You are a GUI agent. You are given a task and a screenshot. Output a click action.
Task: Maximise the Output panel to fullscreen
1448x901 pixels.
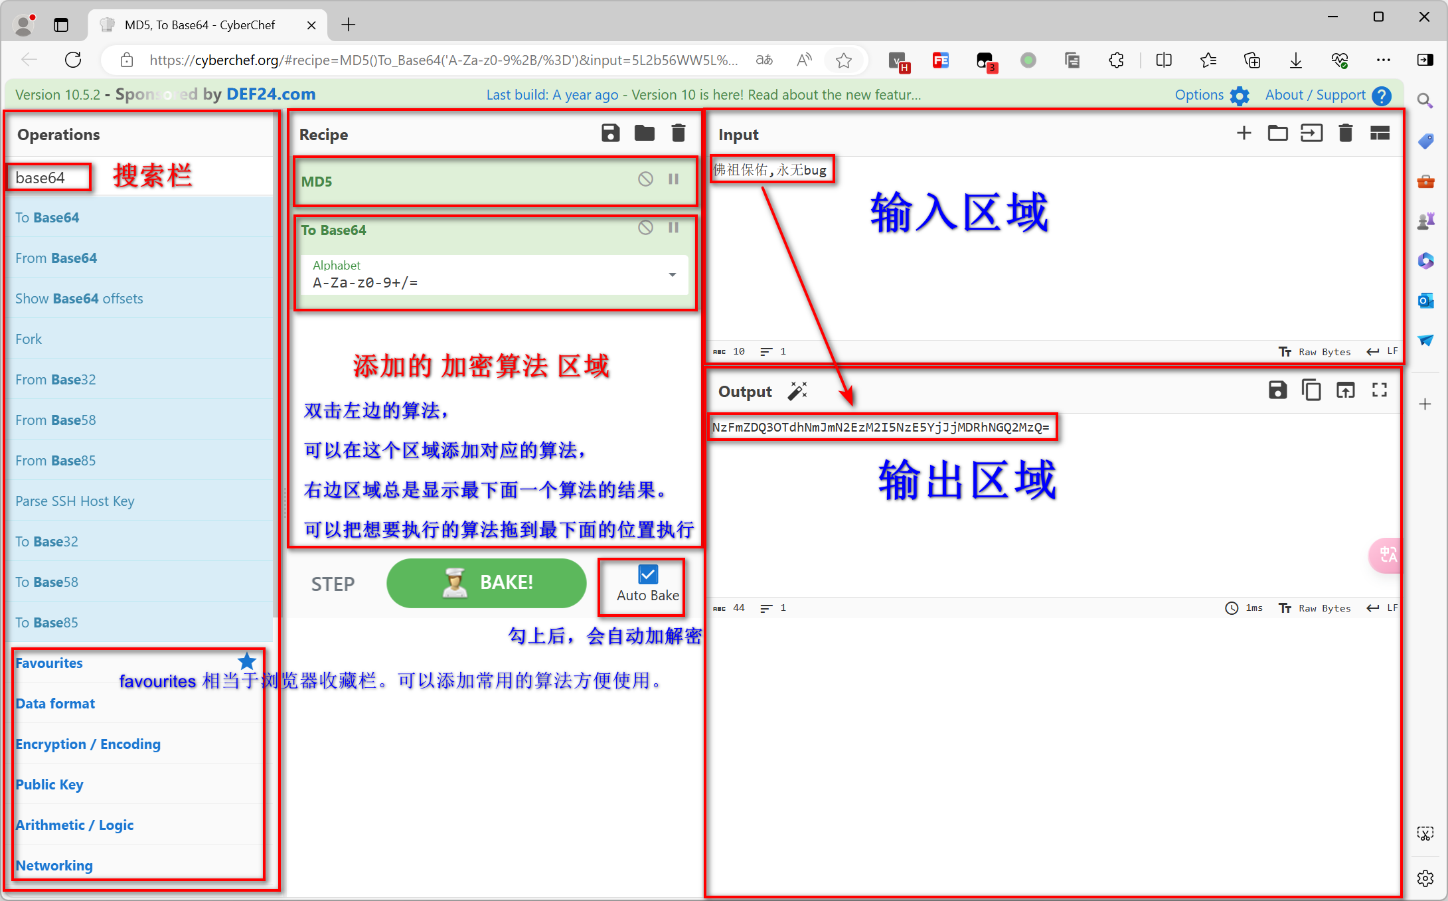(x=1379, y=390)
